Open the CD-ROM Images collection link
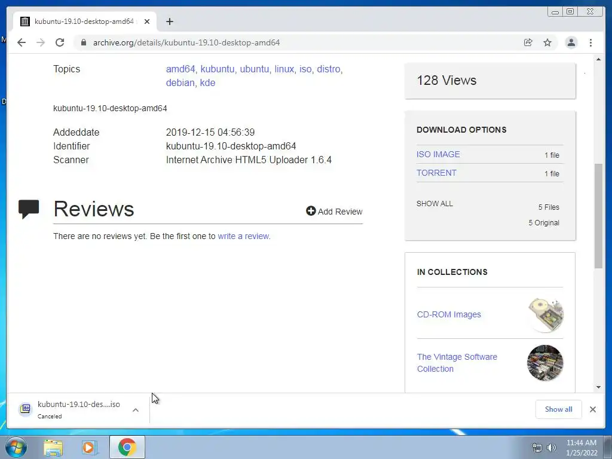 point(449,314)
